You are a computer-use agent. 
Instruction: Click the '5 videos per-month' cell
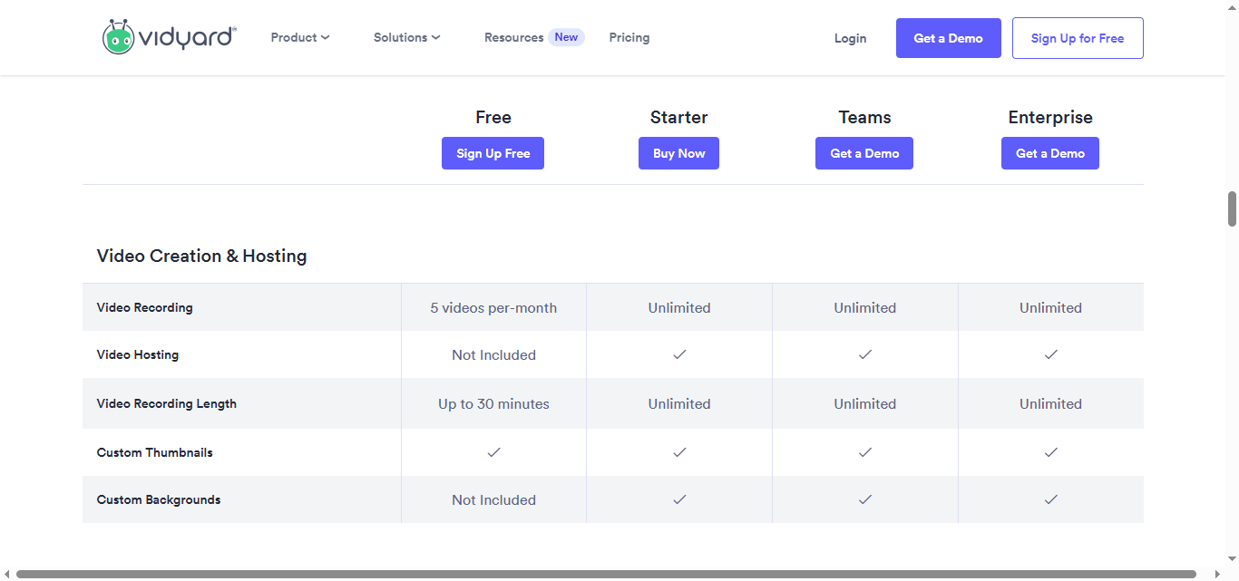coord(493,307)
